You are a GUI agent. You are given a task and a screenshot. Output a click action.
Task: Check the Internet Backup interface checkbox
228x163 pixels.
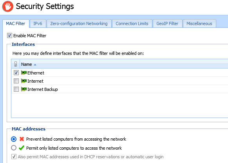click(16, 89)
